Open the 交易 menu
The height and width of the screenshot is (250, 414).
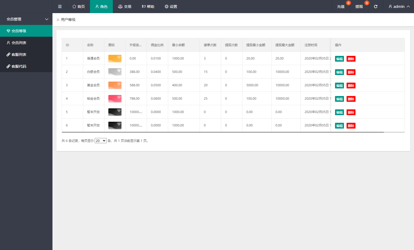125,7
